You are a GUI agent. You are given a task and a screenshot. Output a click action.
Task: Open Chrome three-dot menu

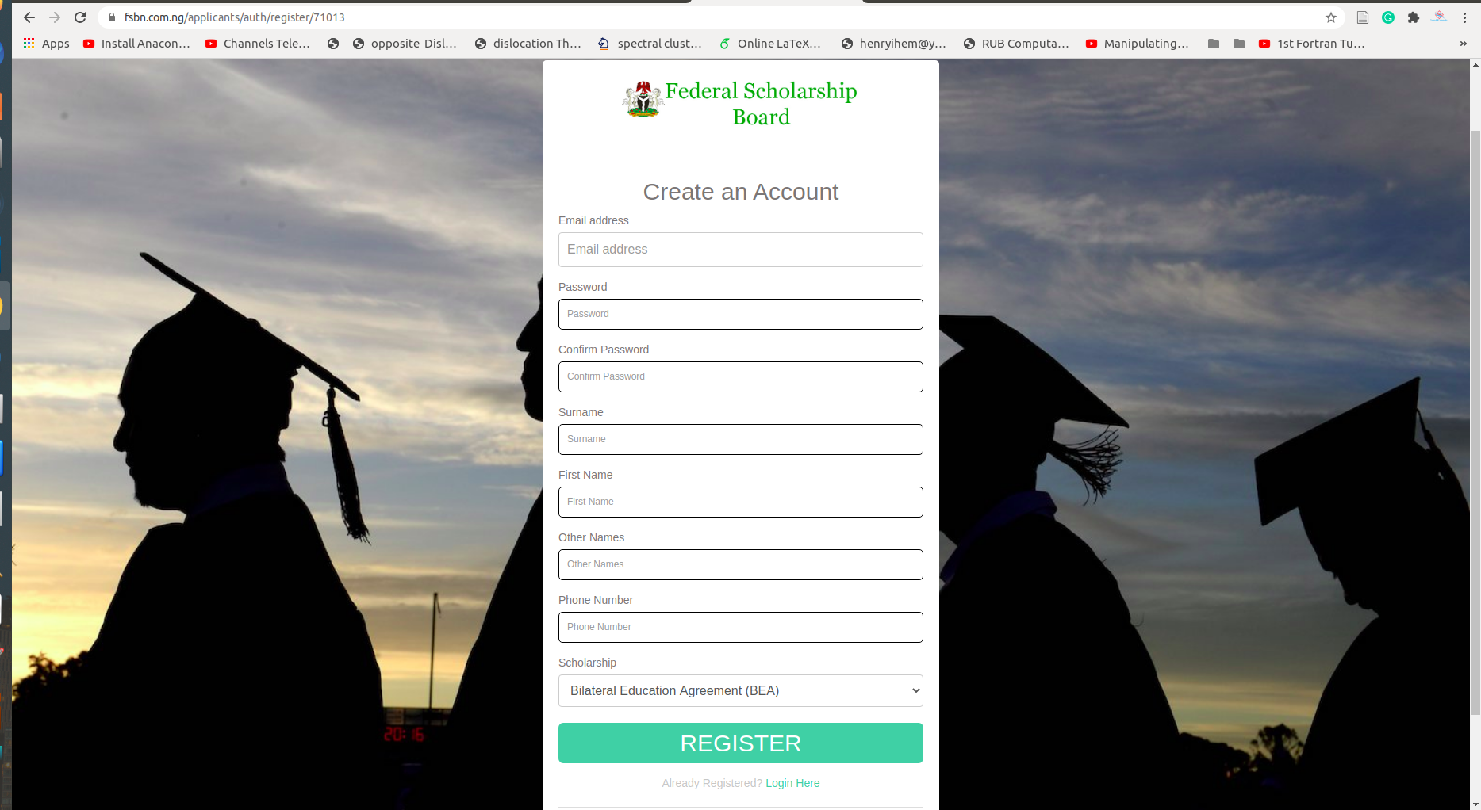[1464, 17]
